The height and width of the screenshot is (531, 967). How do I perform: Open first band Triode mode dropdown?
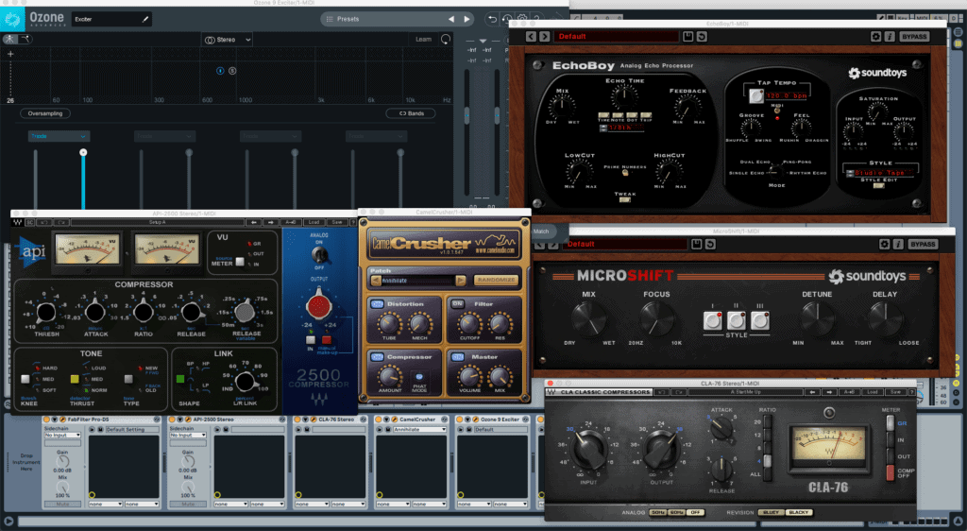59,136
